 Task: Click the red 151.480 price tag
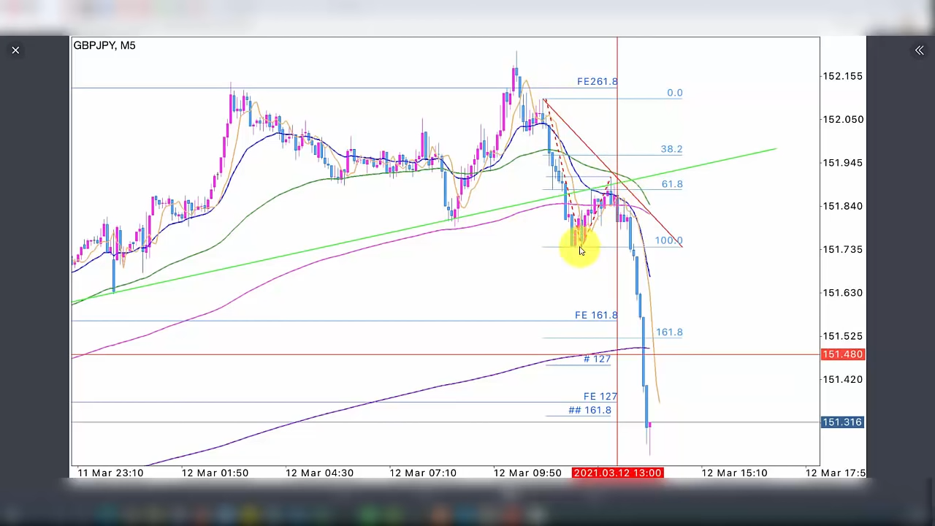[x=842, y=354]
